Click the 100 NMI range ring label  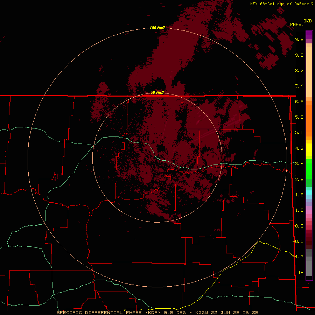157,28
